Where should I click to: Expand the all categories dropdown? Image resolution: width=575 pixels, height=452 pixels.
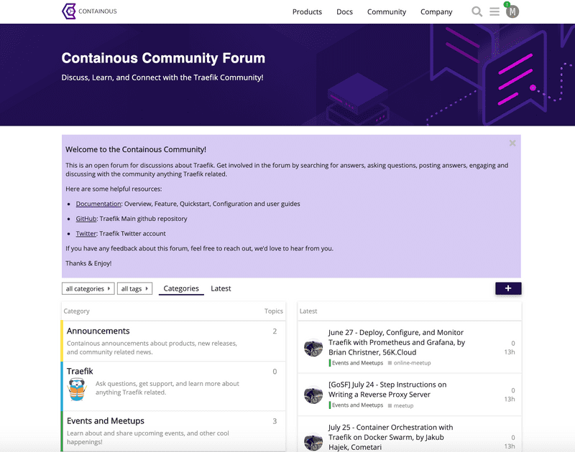(x=88, y=288)
